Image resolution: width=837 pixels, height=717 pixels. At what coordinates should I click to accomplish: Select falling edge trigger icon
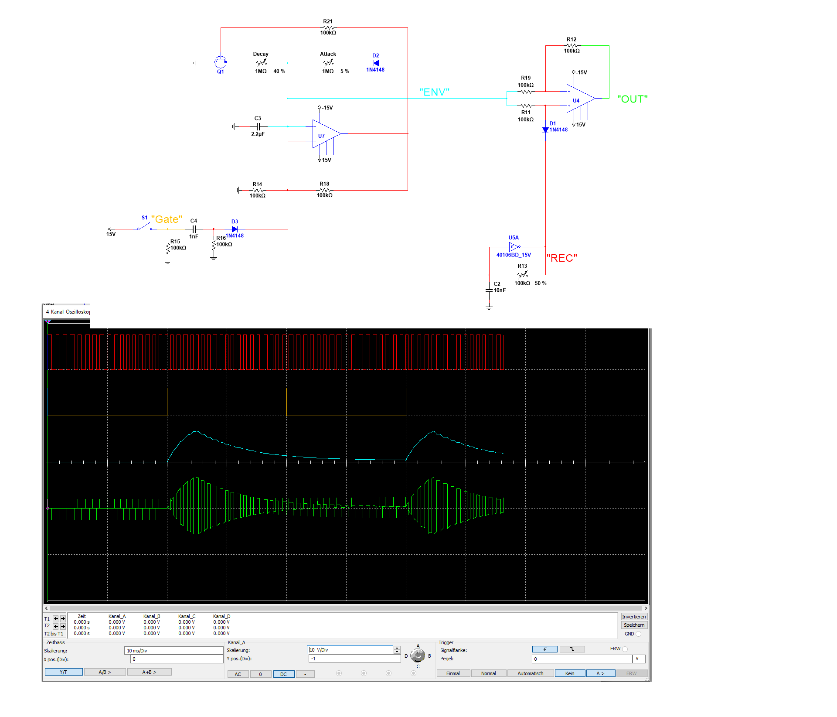tap(572, 649)
